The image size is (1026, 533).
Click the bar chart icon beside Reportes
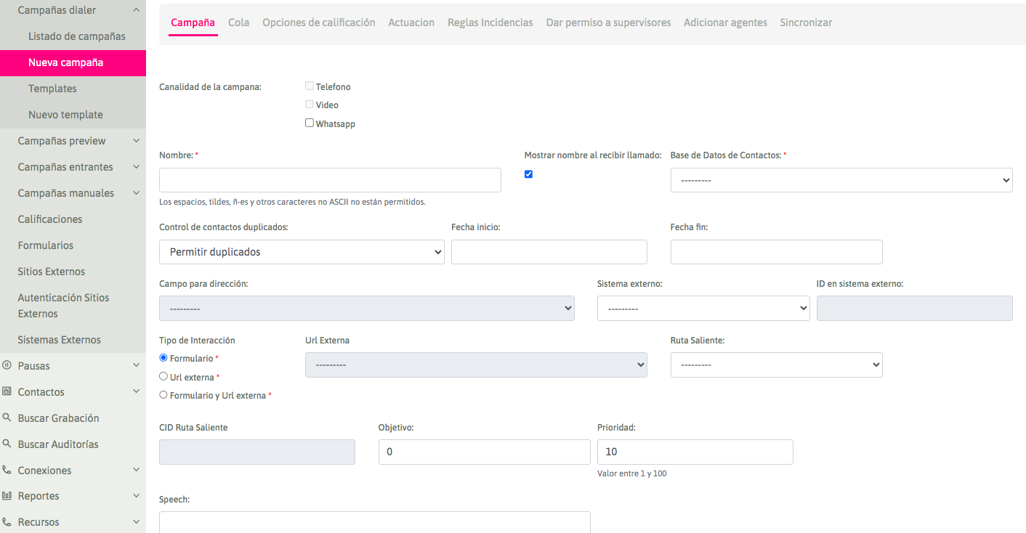pyautogui.click(x=7, y=496)
